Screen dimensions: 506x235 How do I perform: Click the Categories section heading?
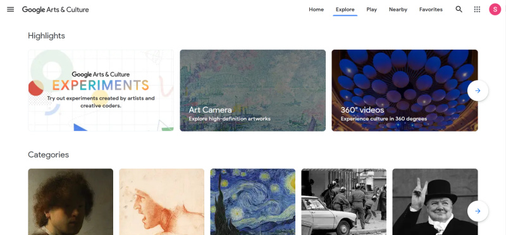[49, 154]
